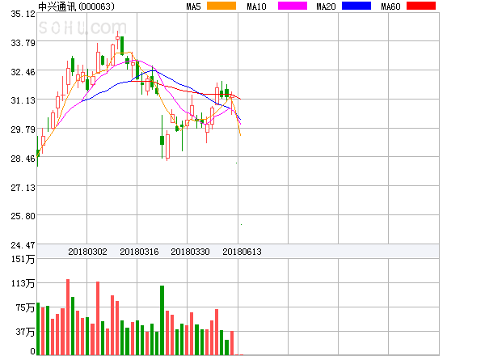Image resolution: width=485 pixels, height=356 pixels.
Task: Click the 32.46 price axis label
Action: coord(23,72)
